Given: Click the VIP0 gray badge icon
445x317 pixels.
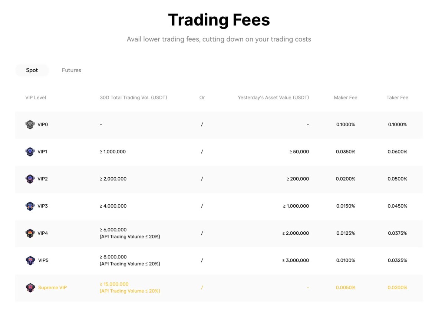Looking at the screenshot, I should 30,125.
